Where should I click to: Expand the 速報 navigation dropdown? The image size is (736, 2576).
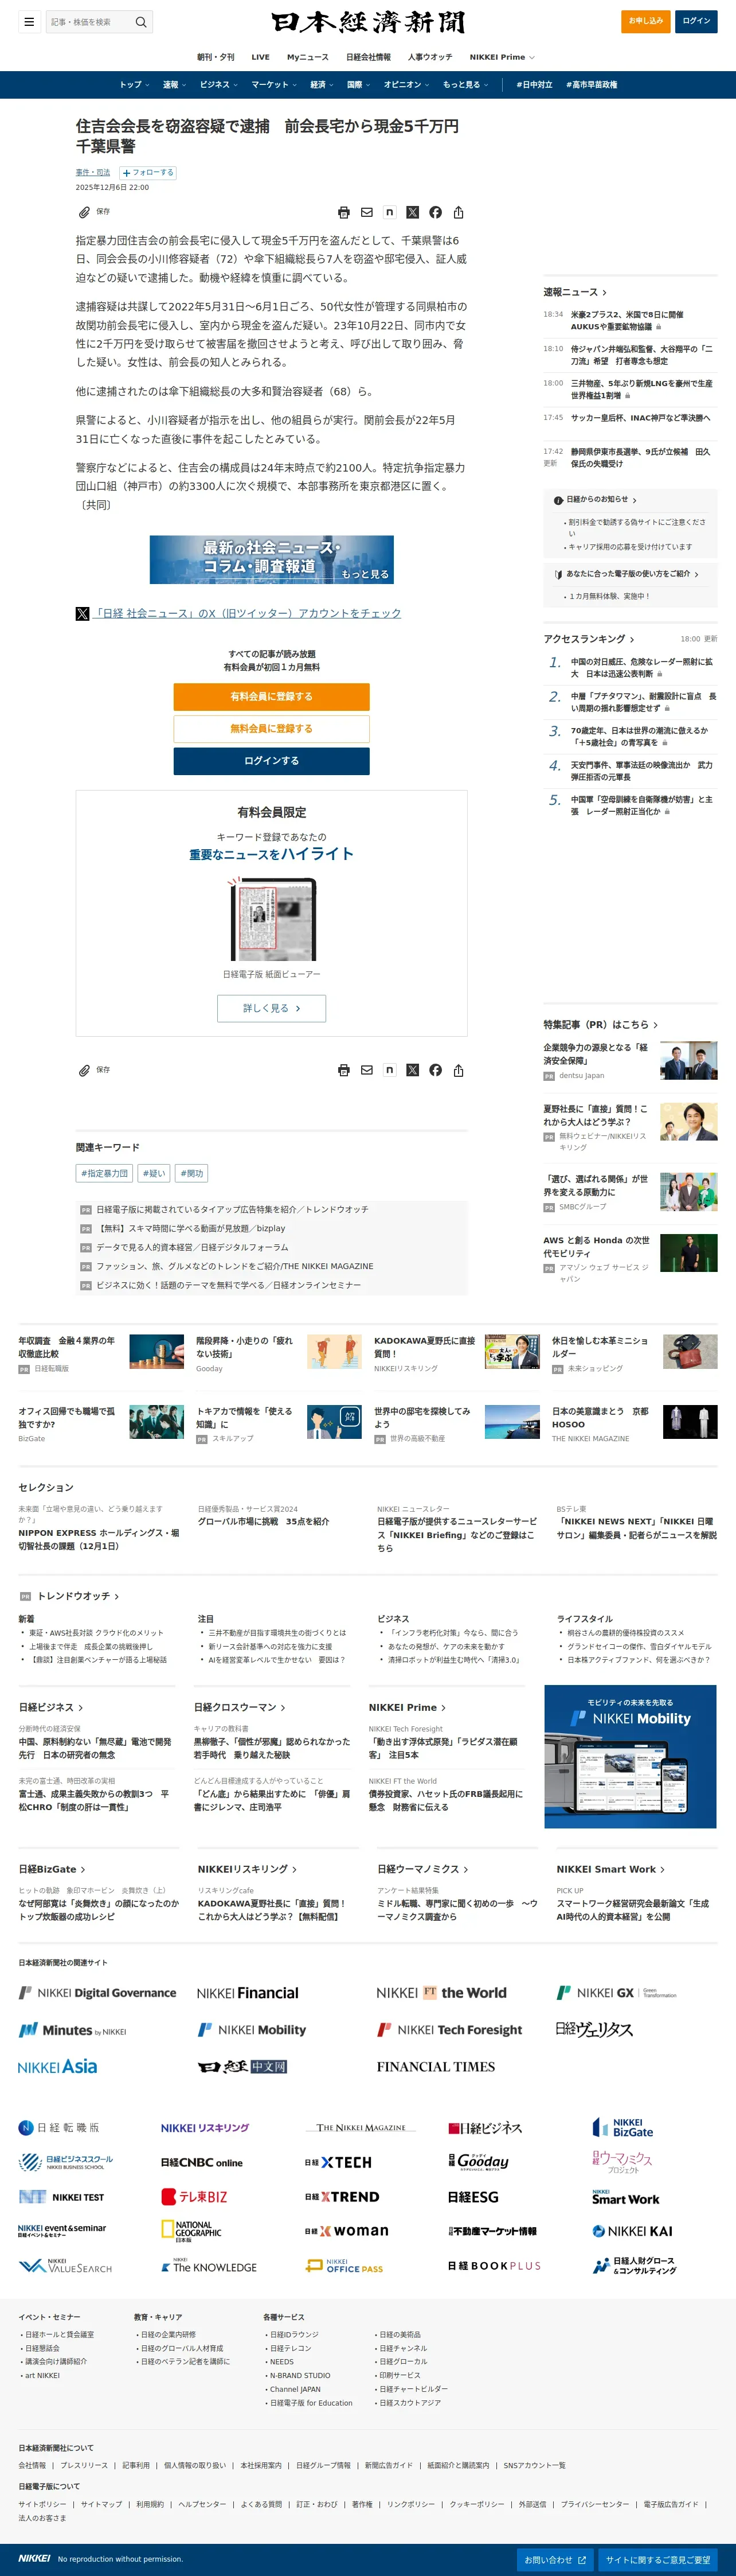pos(174,85)
